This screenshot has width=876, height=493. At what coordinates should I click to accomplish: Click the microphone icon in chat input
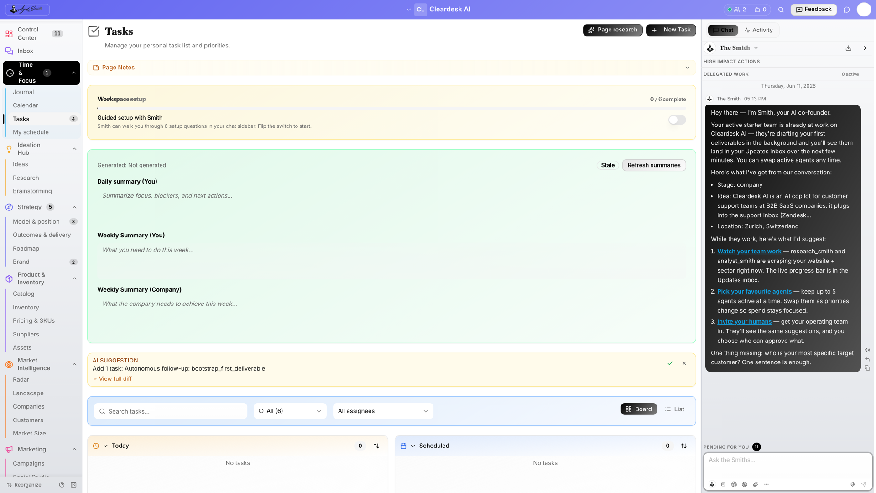[852, 484]
